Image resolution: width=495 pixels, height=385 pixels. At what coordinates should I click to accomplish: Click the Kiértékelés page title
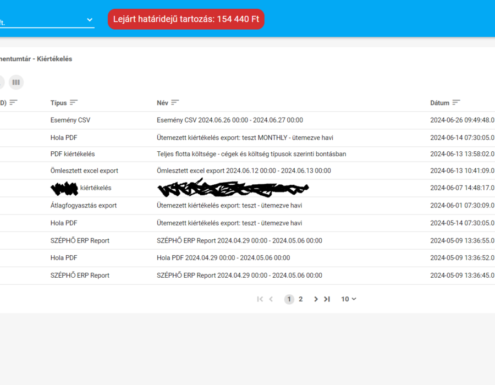[x=54, y=59]
